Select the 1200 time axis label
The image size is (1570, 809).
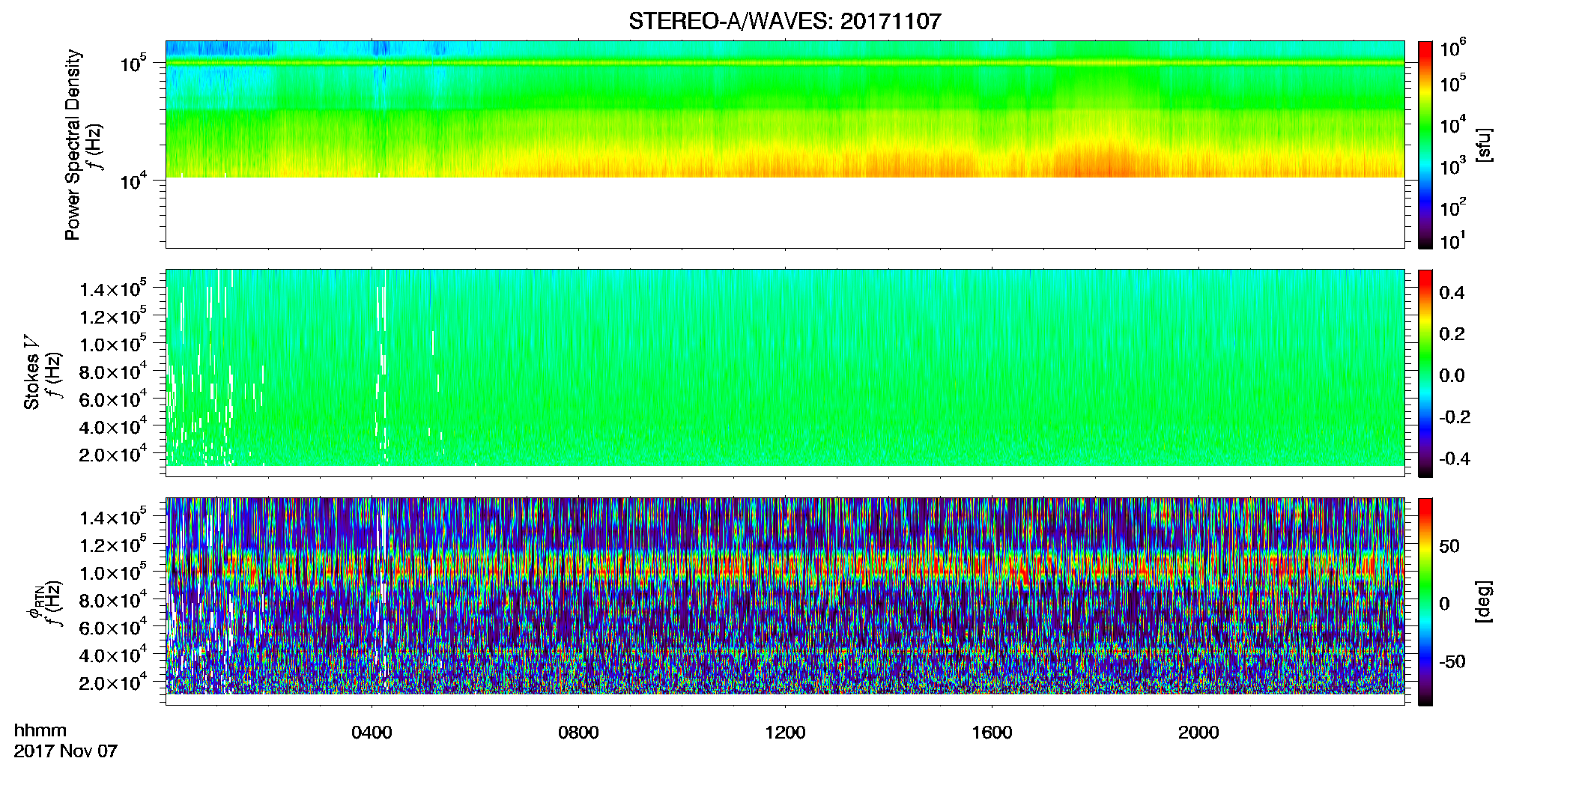[x=785, y=733]
